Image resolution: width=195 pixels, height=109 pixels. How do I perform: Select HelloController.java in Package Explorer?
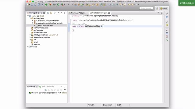click(45, 25)
